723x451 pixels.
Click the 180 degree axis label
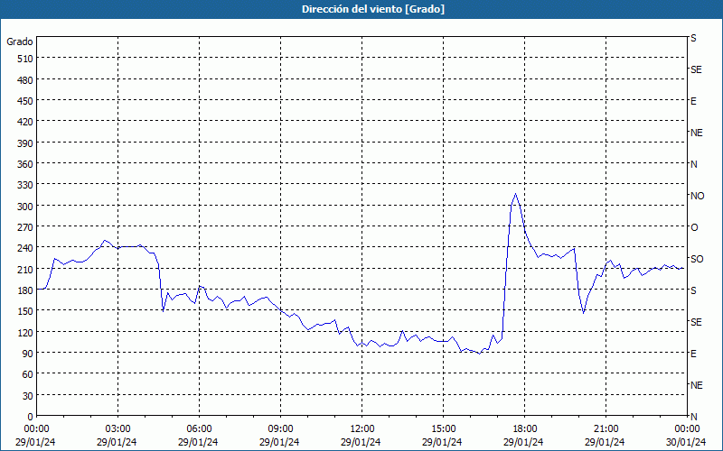pyautogui.click(x=25, y=290)
